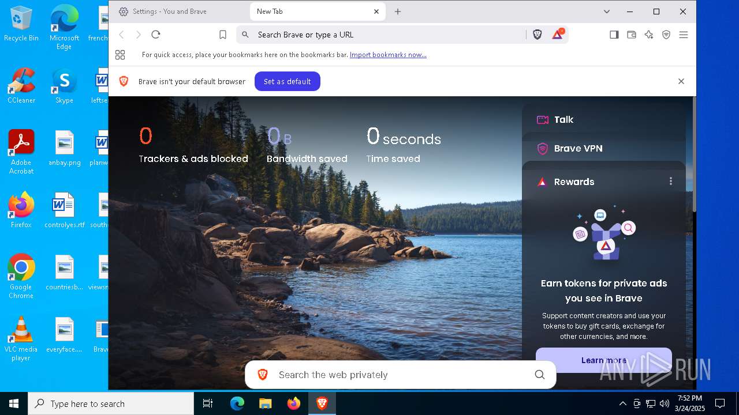Click Learn more in Rewards card
739x415 pixels.
tap(604, 360)
